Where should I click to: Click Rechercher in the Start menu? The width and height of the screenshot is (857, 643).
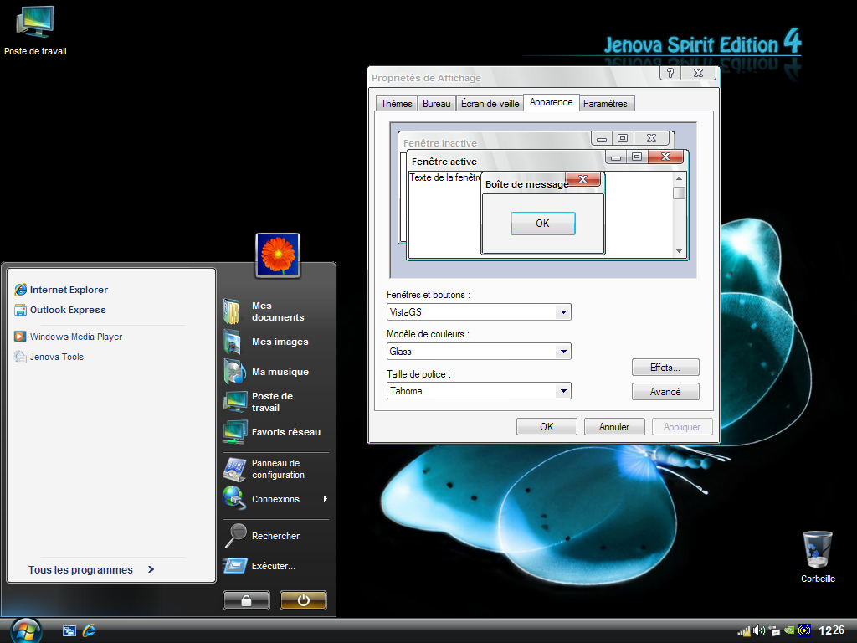(262, 536)
